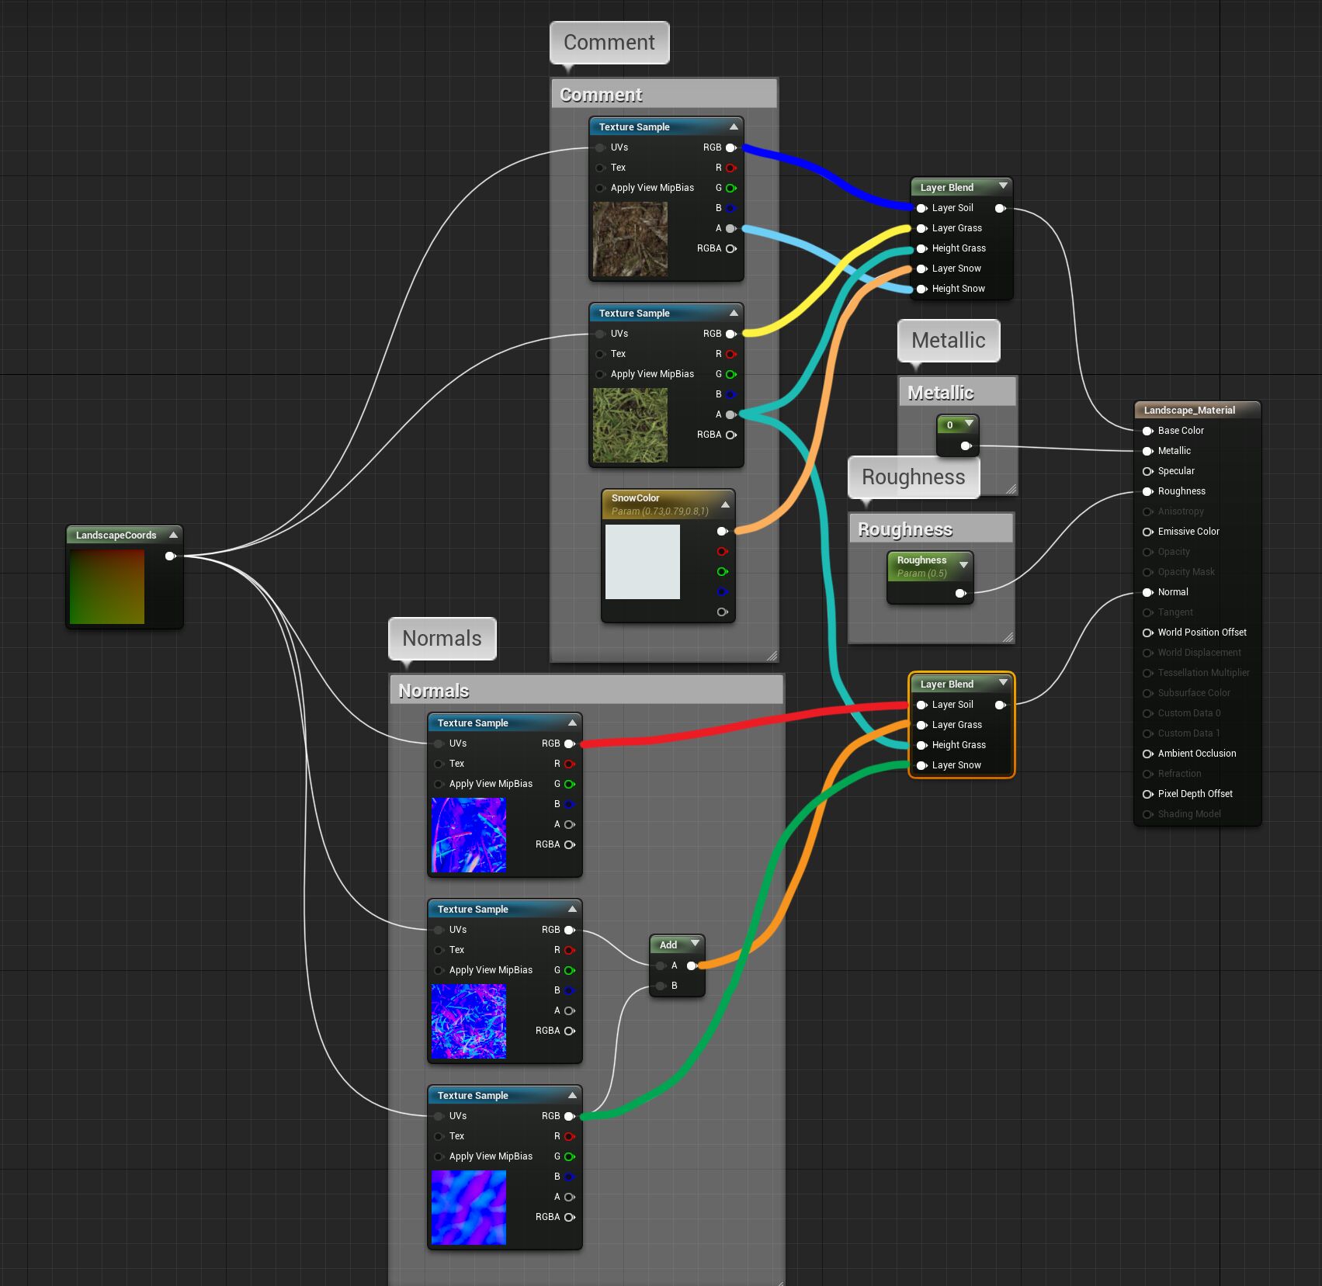The width and height of the screenshot is (1322, 1286).
Task: Click the Normal input pin on Landscape_Material
Action: pos(1147,592)
